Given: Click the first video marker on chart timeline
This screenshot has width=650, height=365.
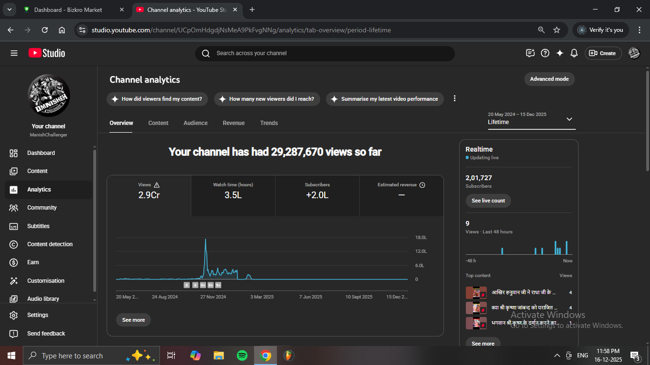Looking at the screenshot, I should (187, 285).
